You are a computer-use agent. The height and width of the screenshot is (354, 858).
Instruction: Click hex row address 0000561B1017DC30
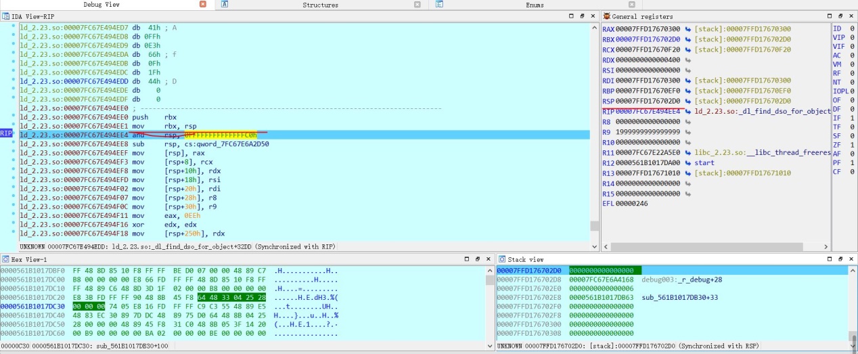click(34, 305)
